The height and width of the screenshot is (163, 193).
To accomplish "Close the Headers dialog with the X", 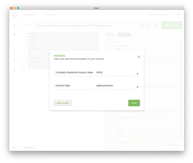I will click(138, 57).
